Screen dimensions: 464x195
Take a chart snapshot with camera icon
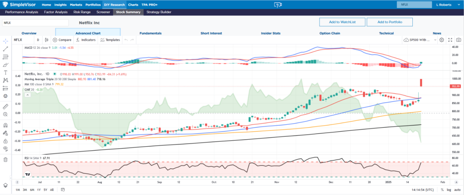tap(459, 40)
